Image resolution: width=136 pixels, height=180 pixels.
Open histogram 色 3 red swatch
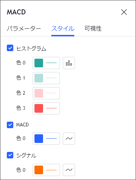click(39, 108)
